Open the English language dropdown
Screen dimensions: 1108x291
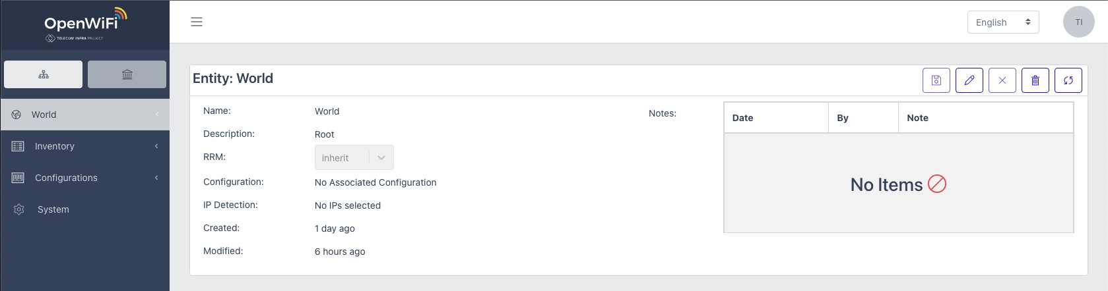click(x=1002, y=22)
